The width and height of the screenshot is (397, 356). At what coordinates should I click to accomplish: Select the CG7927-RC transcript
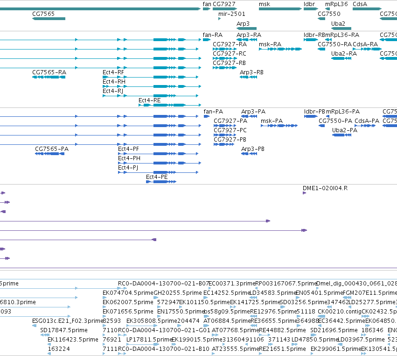tap(224, 58)
